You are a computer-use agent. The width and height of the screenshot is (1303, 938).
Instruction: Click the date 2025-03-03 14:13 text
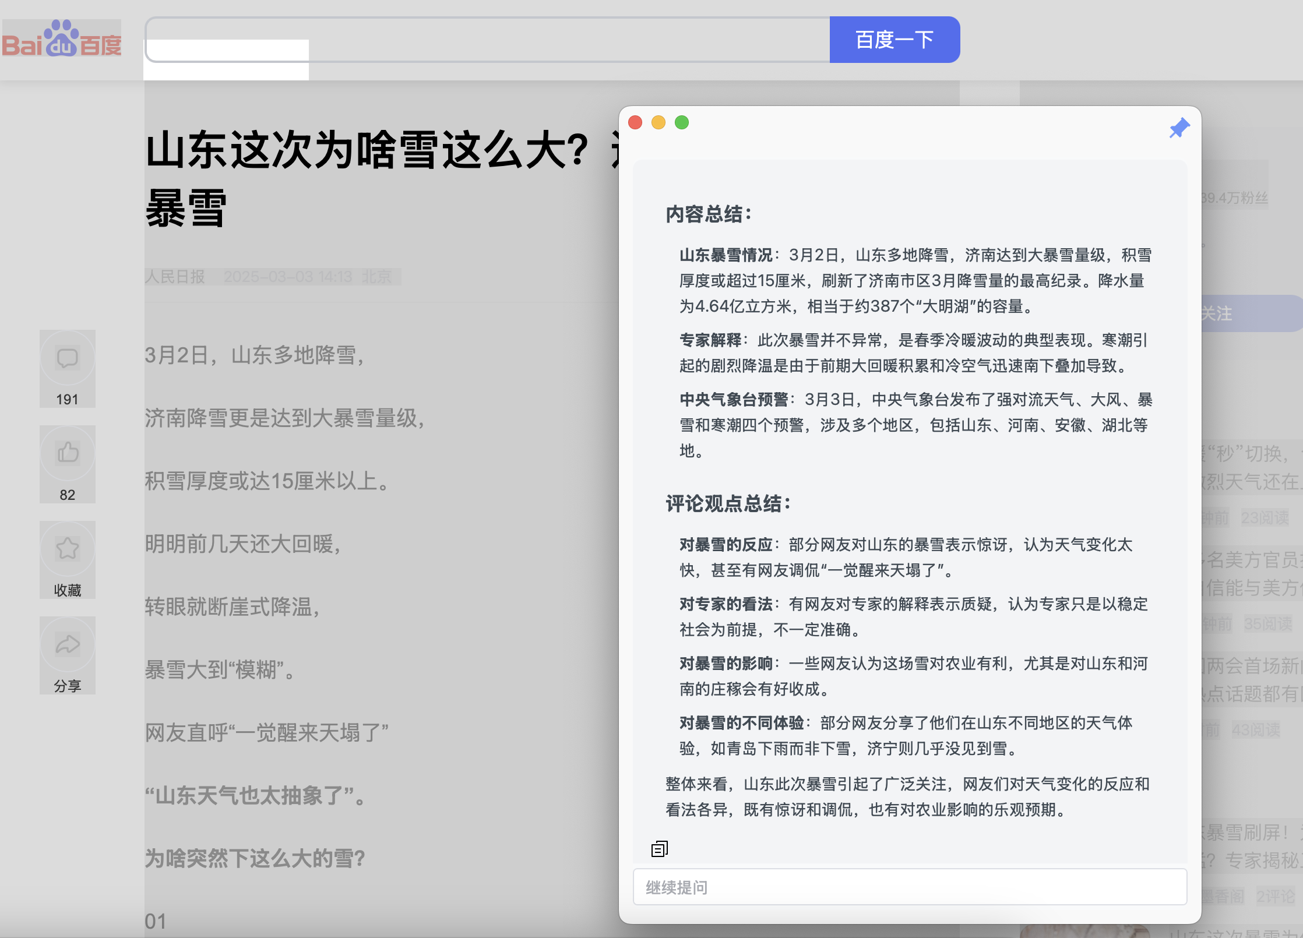(288, 276)
